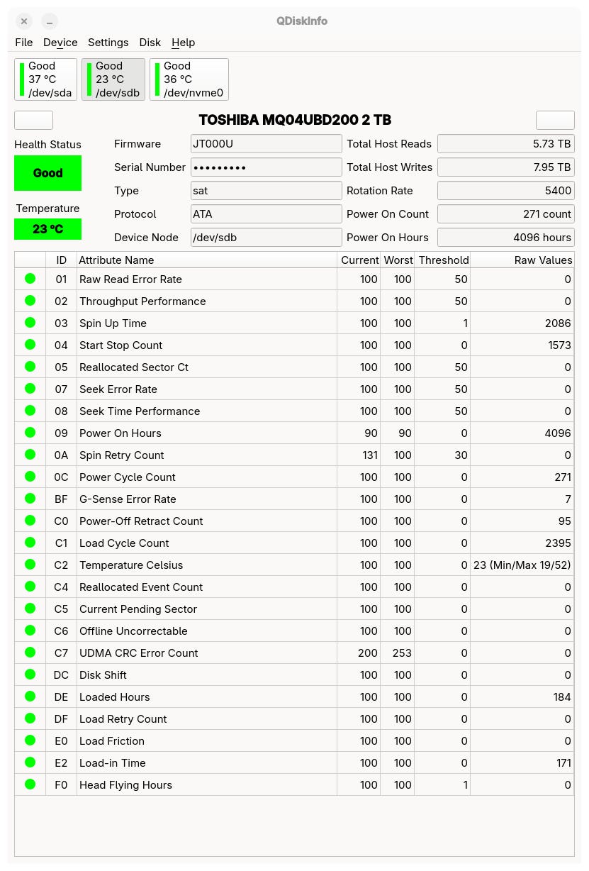Image resolution: width=589 pixels, height=871 pixels.
Task: Open the Device menu
Action: [x=60, y=43]
